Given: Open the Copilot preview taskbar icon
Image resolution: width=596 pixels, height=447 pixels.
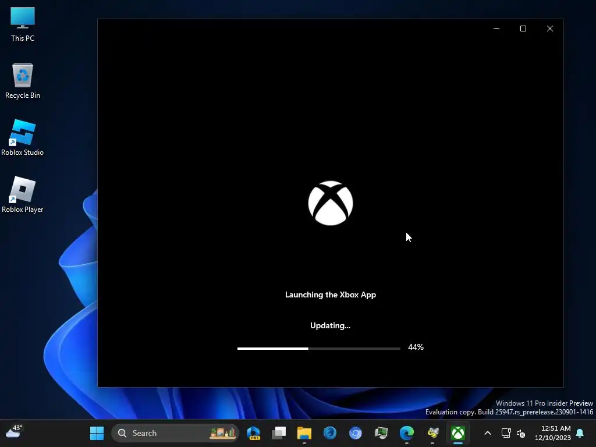Looking at the screenshot, I should 253,433.
